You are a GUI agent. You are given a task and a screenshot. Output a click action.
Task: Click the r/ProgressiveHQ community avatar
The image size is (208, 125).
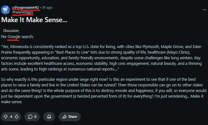point(5,10)
